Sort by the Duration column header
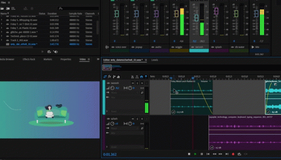281x160 pixels. (x=52, y=14)
